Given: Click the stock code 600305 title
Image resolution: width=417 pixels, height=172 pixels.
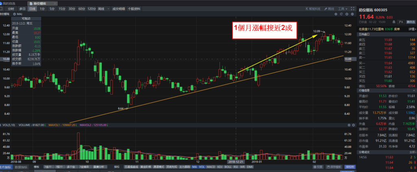Looking at the screenshot, I should tap(381, 10).
